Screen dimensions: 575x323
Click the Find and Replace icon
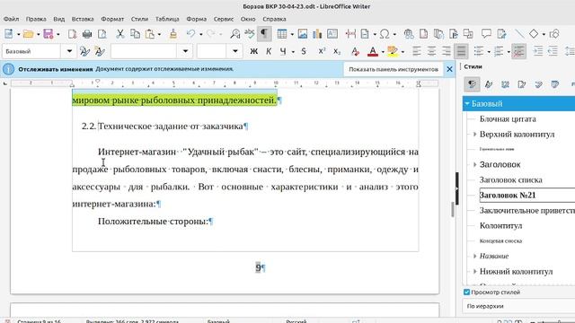234,34
